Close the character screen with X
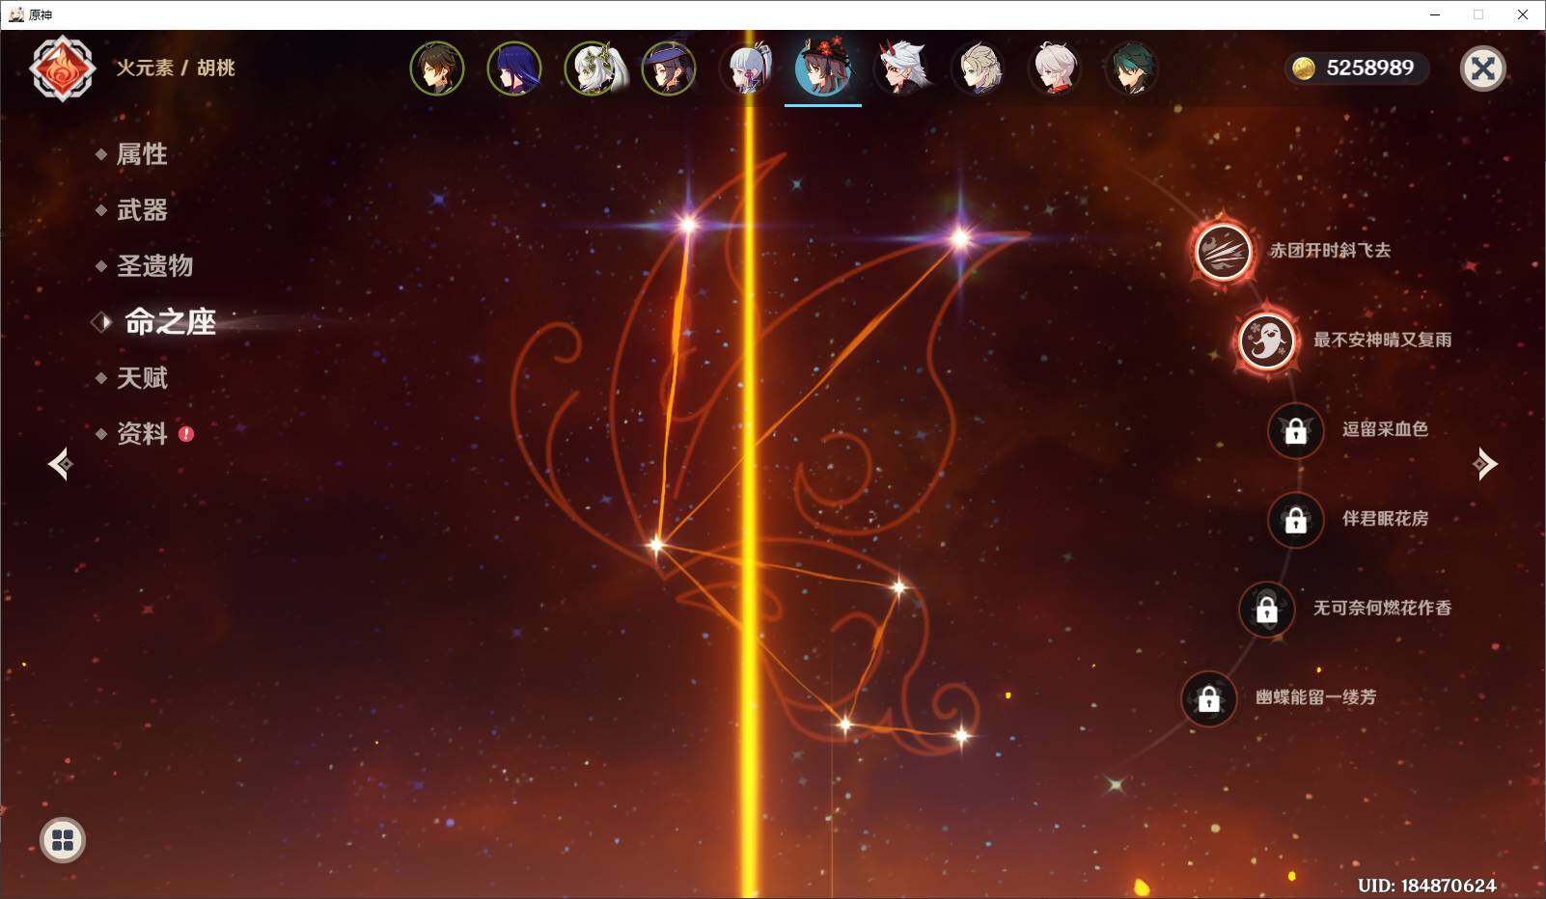This screenshot has height=899, width=1546. tap(1483, 68)
